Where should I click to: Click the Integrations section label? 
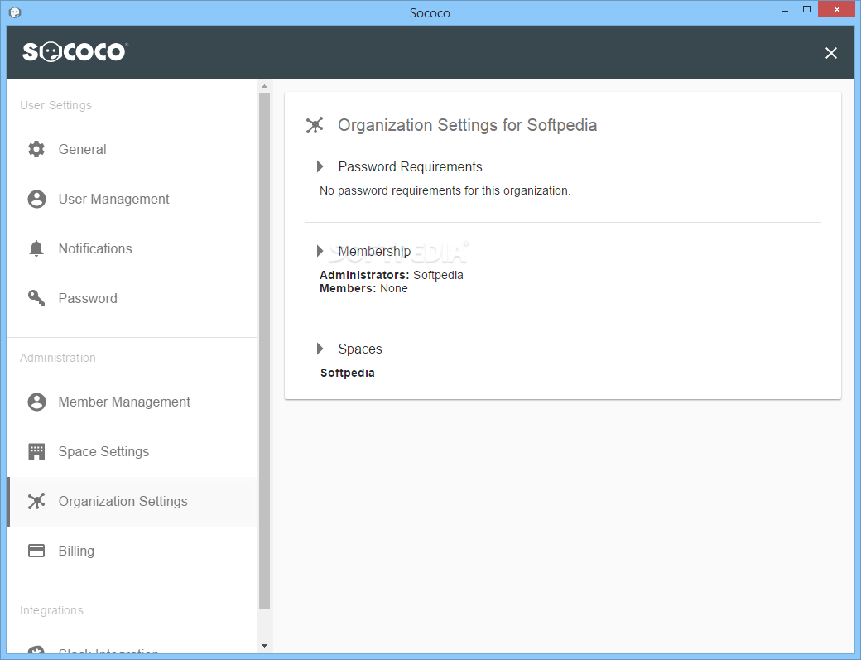click(51, 610)
